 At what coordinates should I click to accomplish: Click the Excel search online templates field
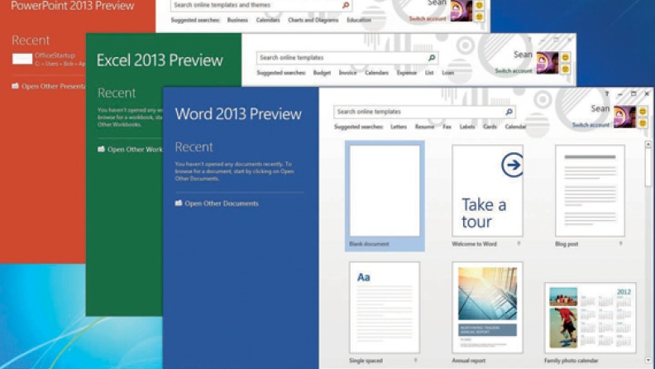(x=347, y=58)
